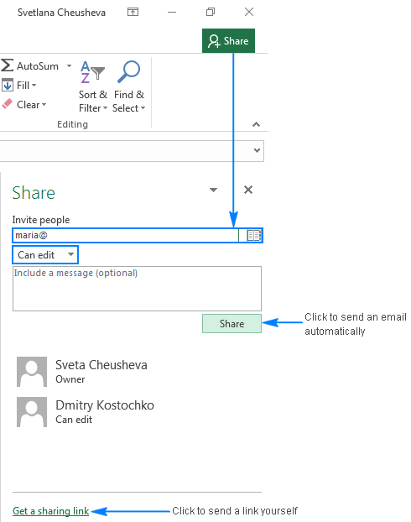Open the address book icon beside the invite field
Image resolution: width=411 pixels, height=522 pixels.
click(x=254, y=235)
